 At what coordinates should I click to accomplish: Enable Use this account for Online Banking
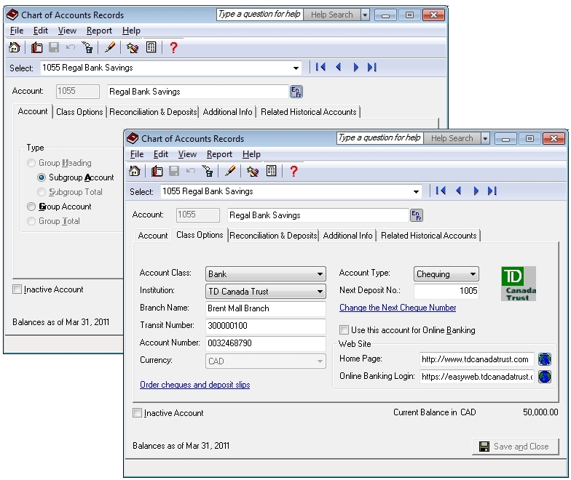click(x=344, y=330)
